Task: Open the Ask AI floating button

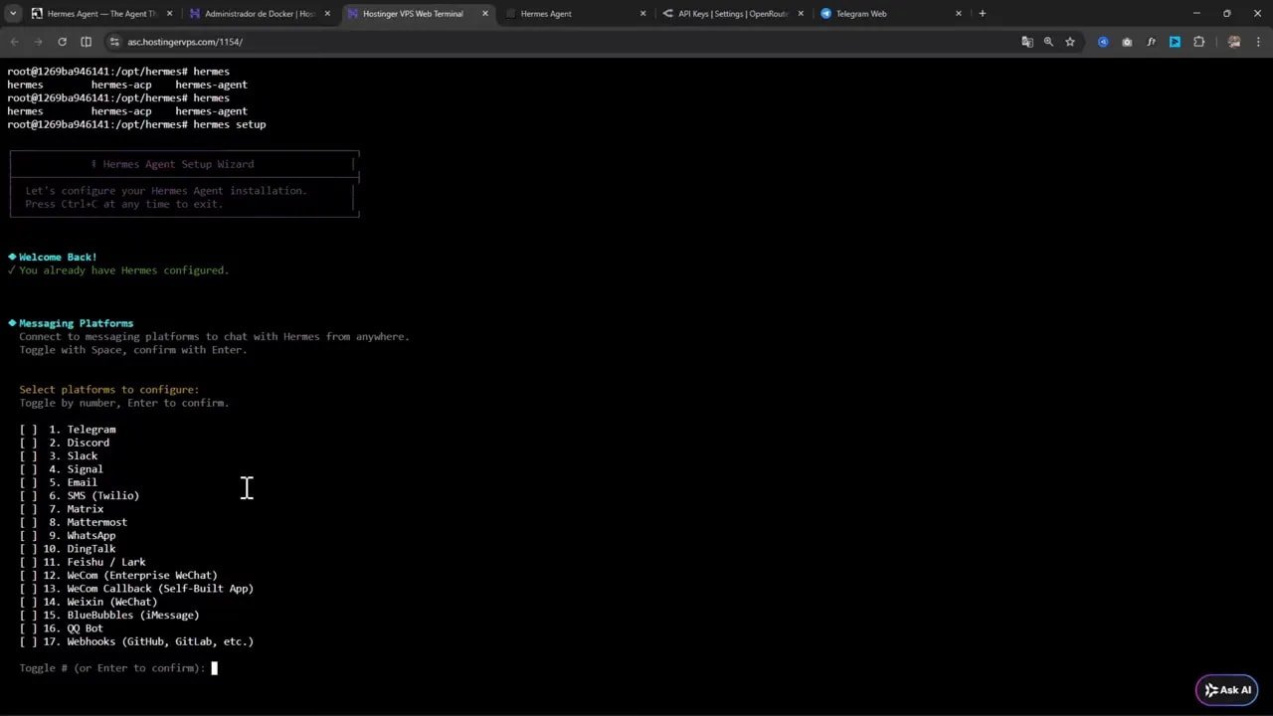Action: tap(1227, 690)
